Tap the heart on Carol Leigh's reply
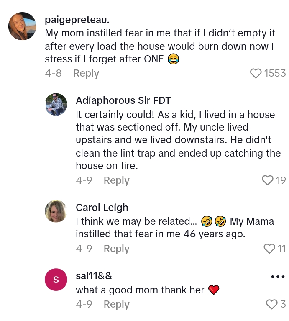 pos(270,249)
